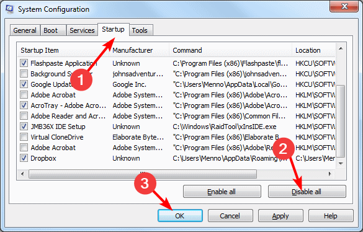Viewport: 363px width, 232px height.
Task: Close the System Configuration window
Action: coord(344,6)
